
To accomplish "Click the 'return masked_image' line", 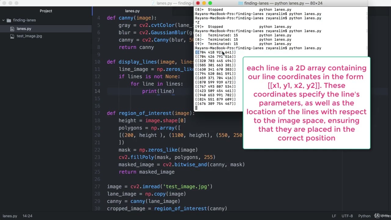I will (x=147, y=172).
